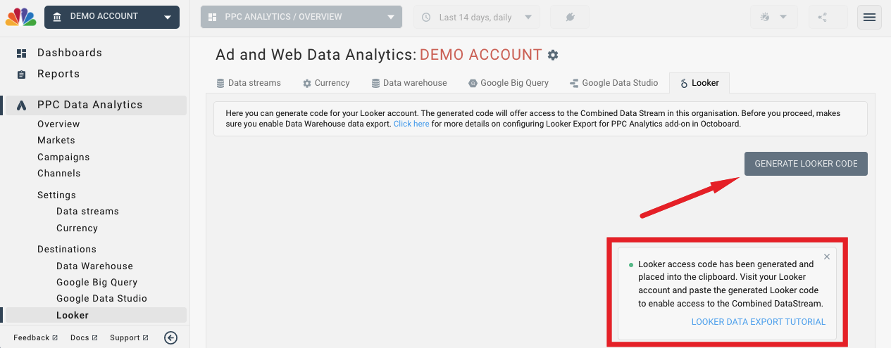The image size is (891, 348).
Task: Switch to the Currency tab
Action: pyautogui.click(x=326, y=83)
